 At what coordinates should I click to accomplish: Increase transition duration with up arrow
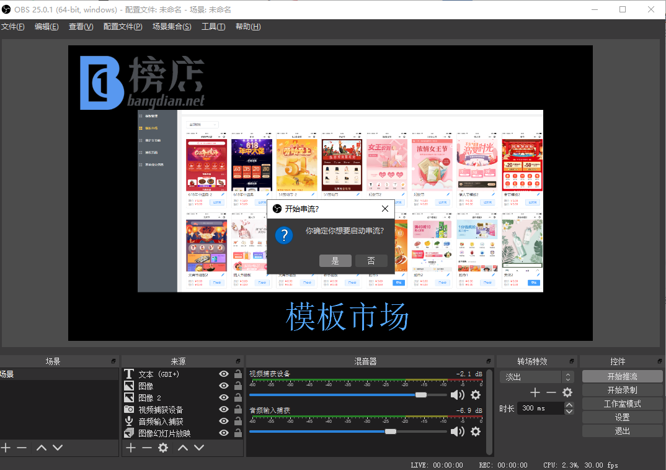tap(569, 405)
